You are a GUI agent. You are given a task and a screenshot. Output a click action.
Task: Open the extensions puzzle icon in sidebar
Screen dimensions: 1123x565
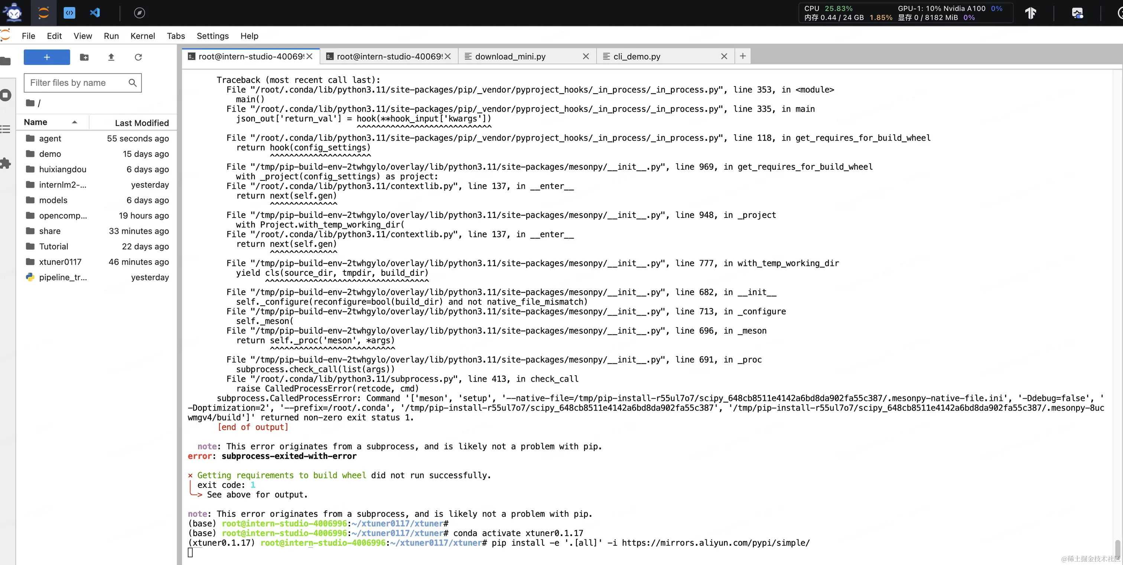(5, 163)
